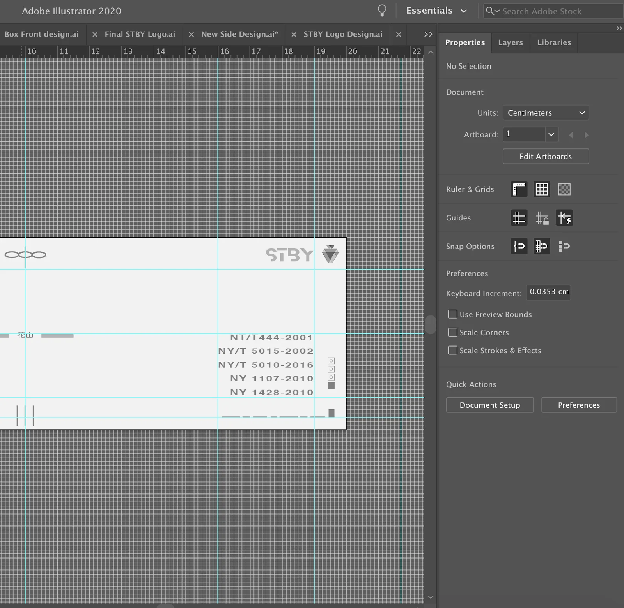Screen dimensions: 624x608
Task: Enable Use Preview Bounds checkbox
Action: (x=453, y=314)
